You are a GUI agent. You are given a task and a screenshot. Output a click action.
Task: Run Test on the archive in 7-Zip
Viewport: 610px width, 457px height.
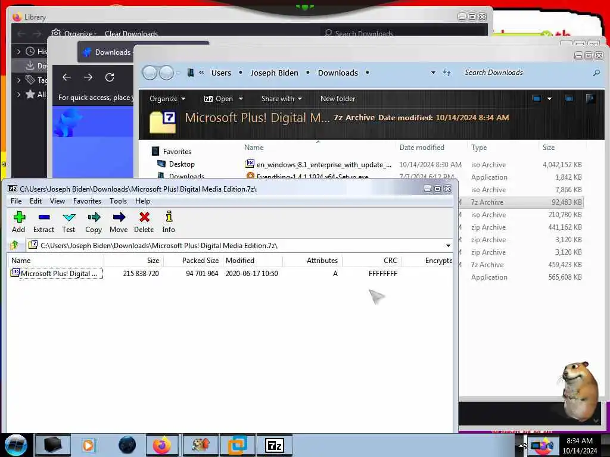tap(69, 223)
